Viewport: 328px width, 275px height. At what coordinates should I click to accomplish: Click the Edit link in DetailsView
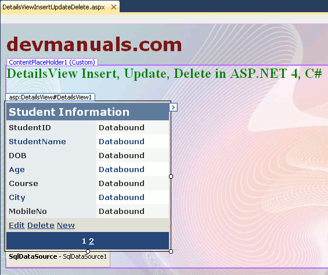click(16, 226)
